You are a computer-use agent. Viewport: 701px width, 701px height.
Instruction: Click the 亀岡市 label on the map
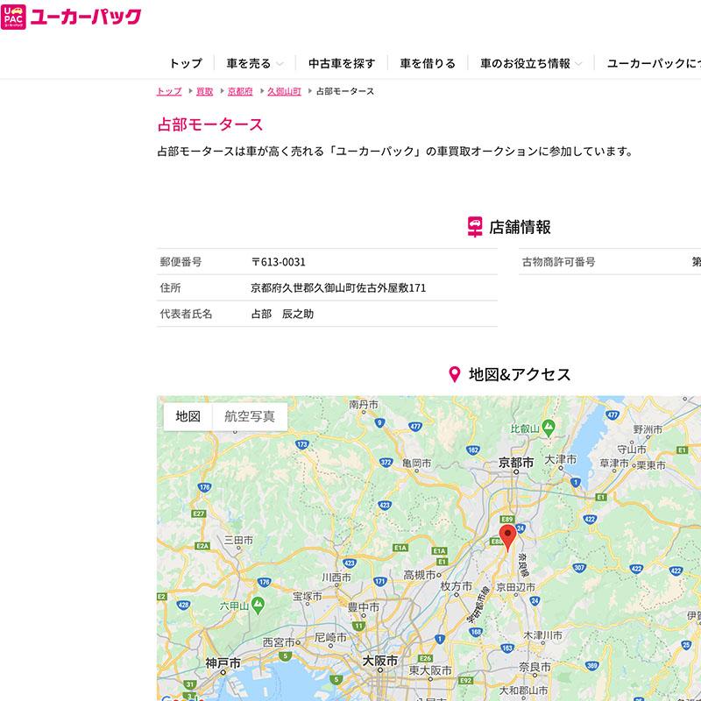(417, 464)
